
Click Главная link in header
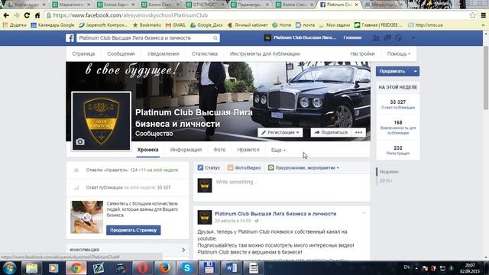[352, 37]
